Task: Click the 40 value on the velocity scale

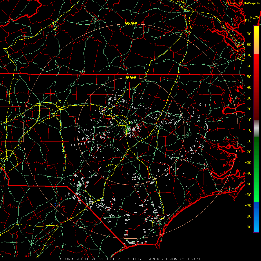Action: pos(249,88)
